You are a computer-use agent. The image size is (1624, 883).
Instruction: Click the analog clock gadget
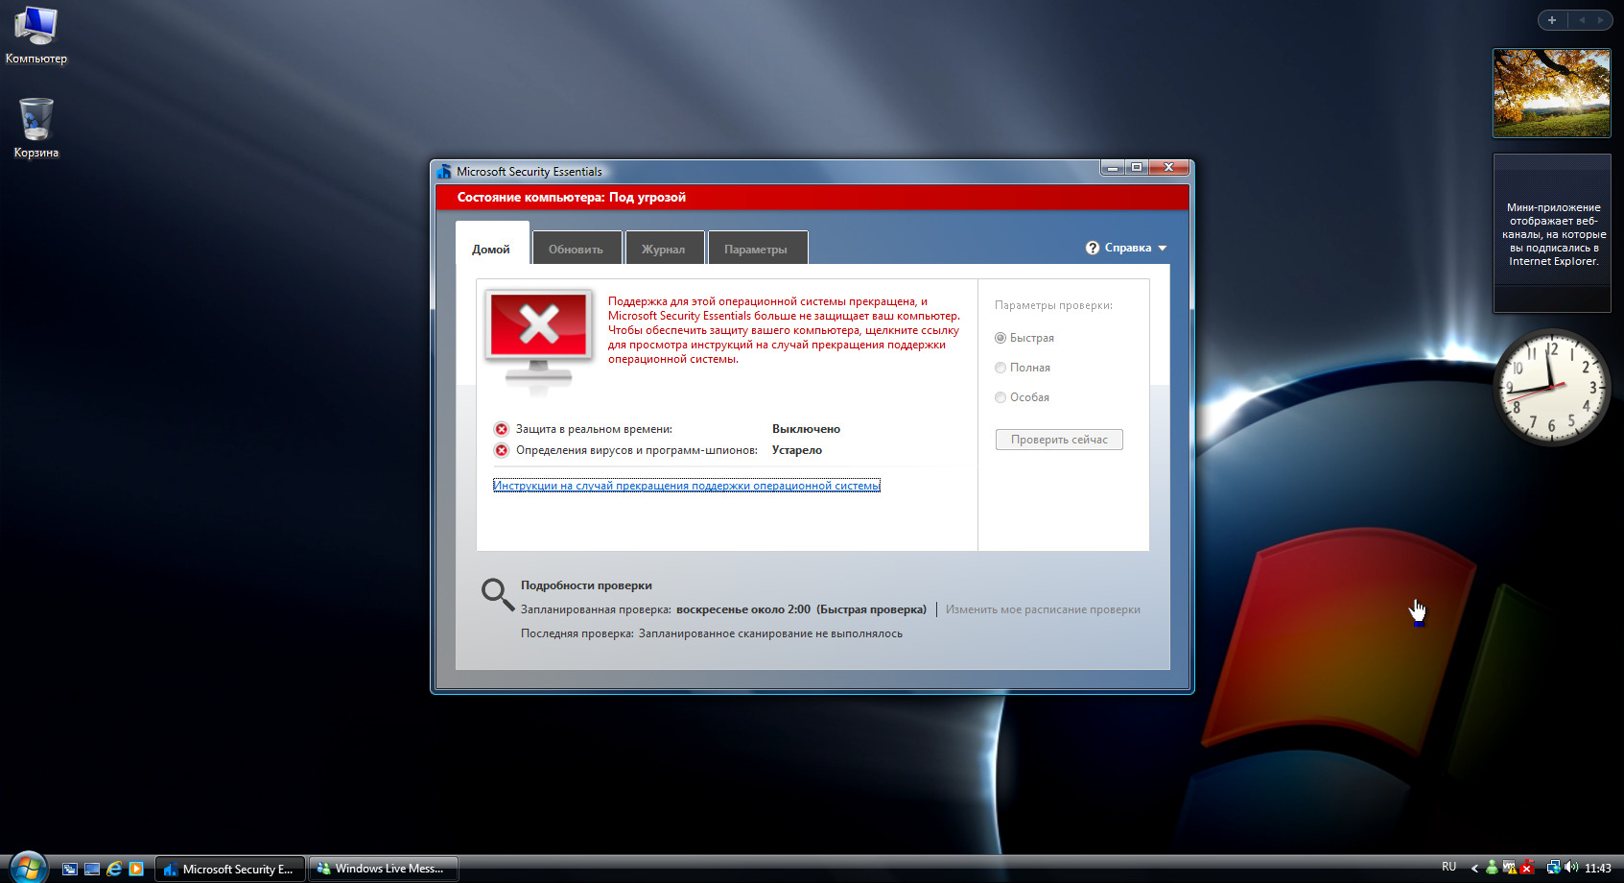click(x=1552, y=388)
